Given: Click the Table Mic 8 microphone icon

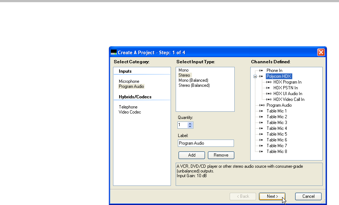Looking at the screenshot, I should pos(261,151).
